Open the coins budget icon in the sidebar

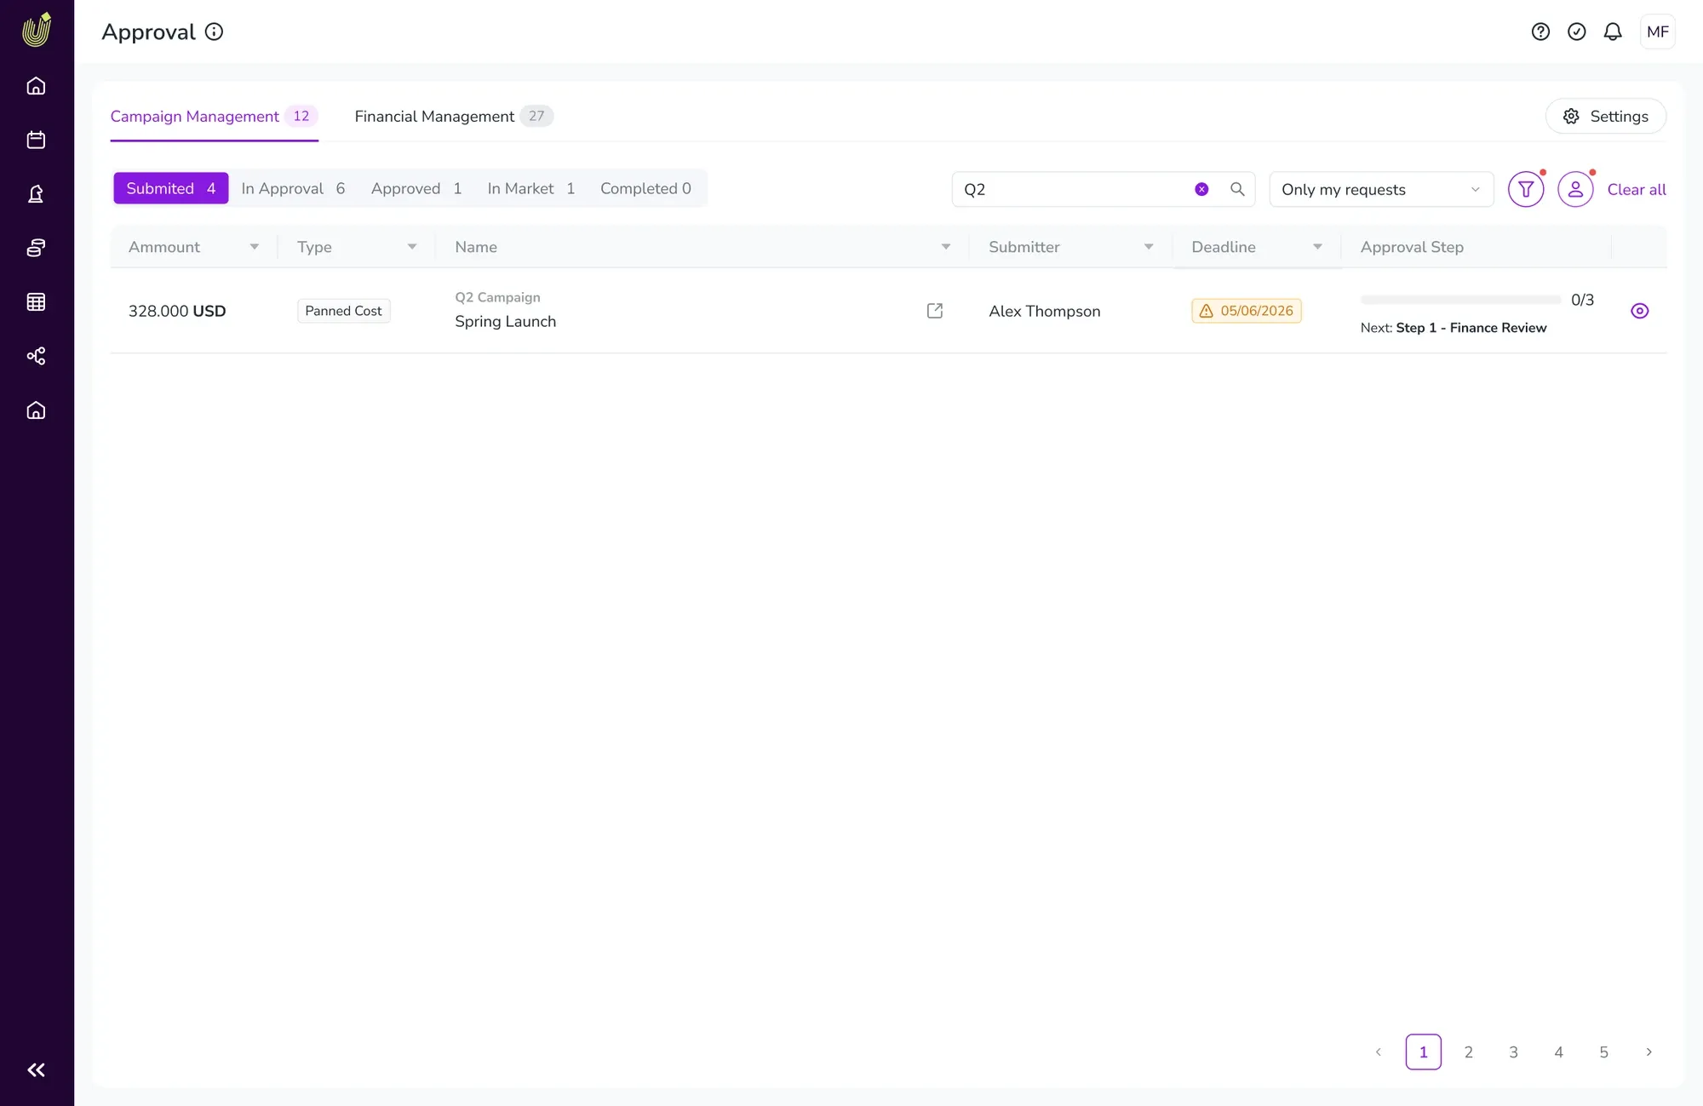[36, 248]
